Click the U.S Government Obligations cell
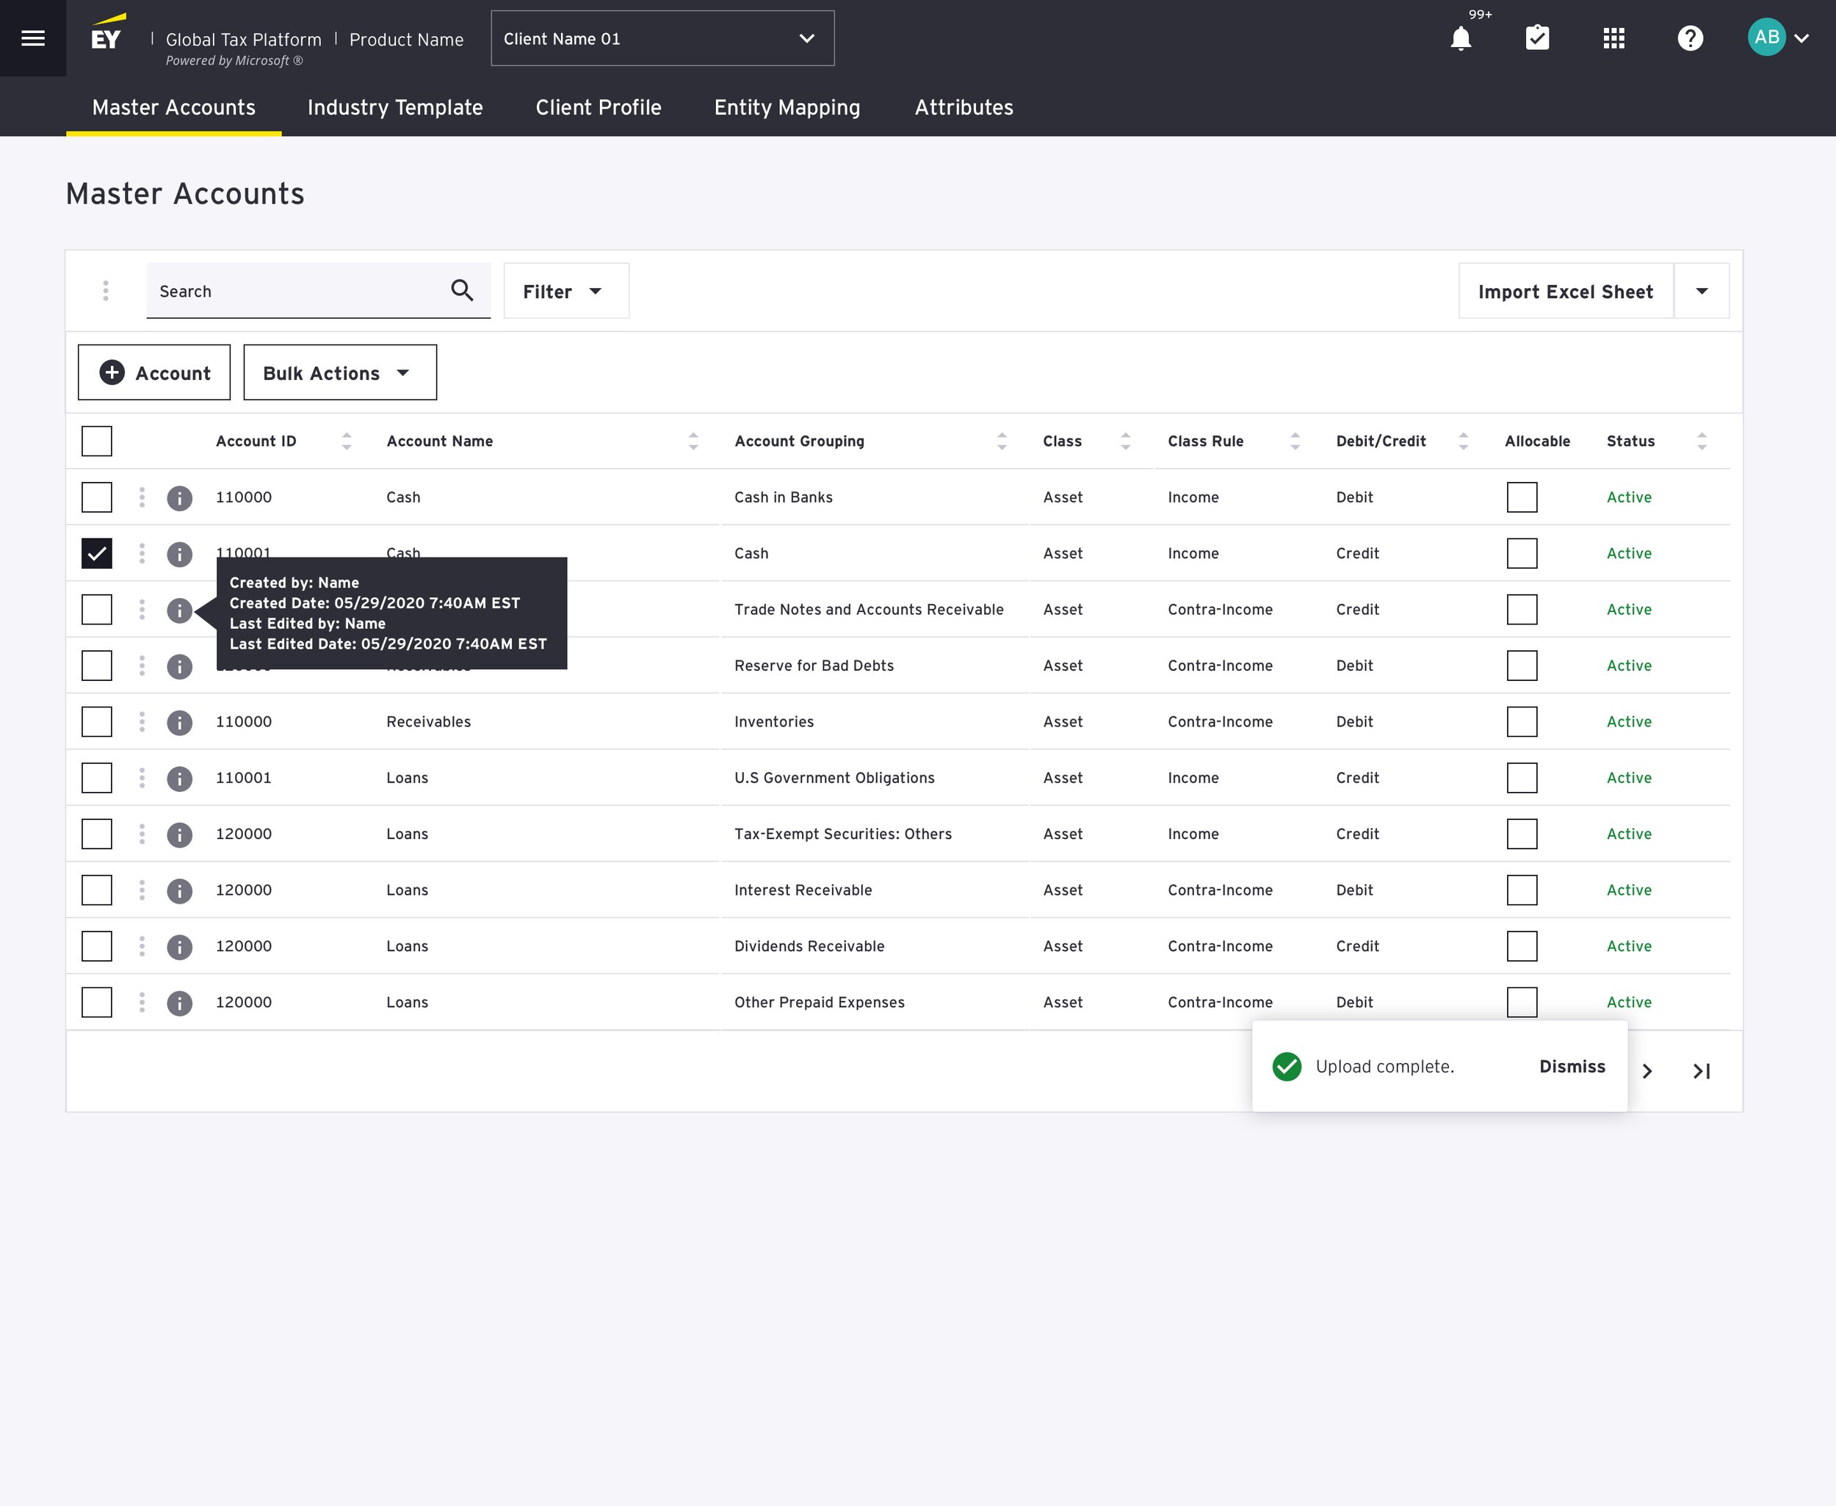 pyautogui.click(x=834, y=777)
